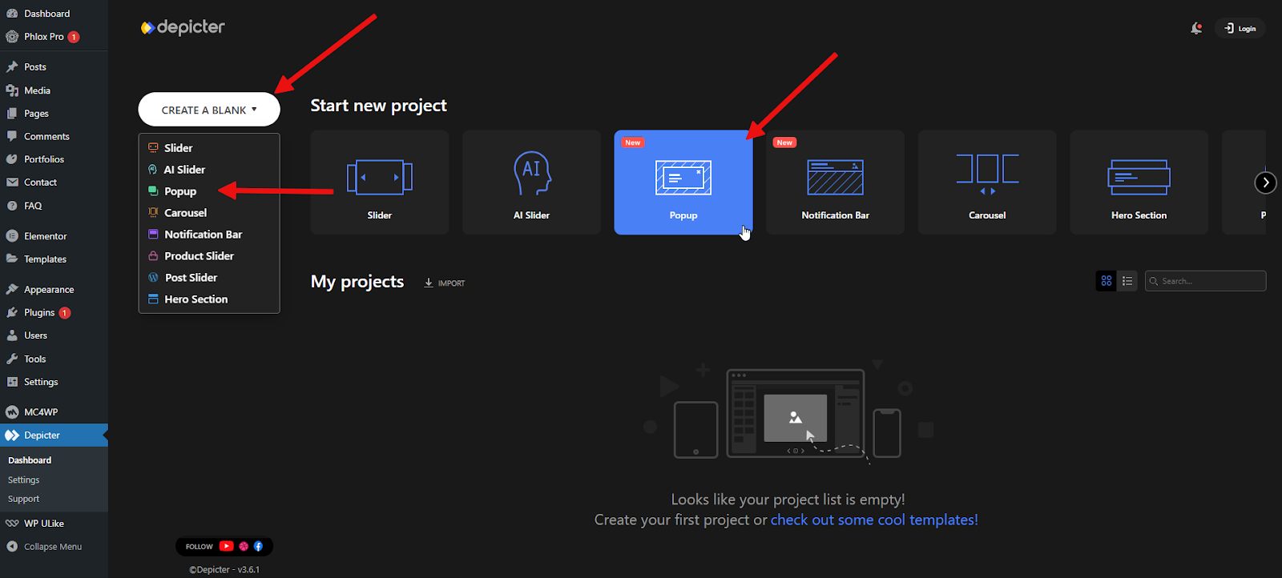The width and height of the screenshot is (1282, 578).
Task: Open Depicter Settings submenu item
Action: tap(24, 480)
